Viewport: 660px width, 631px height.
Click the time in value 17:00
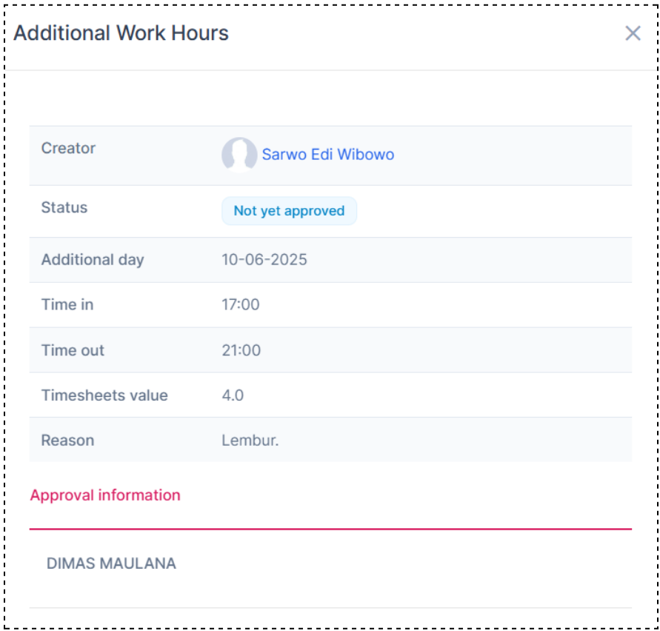click(241, 304)
